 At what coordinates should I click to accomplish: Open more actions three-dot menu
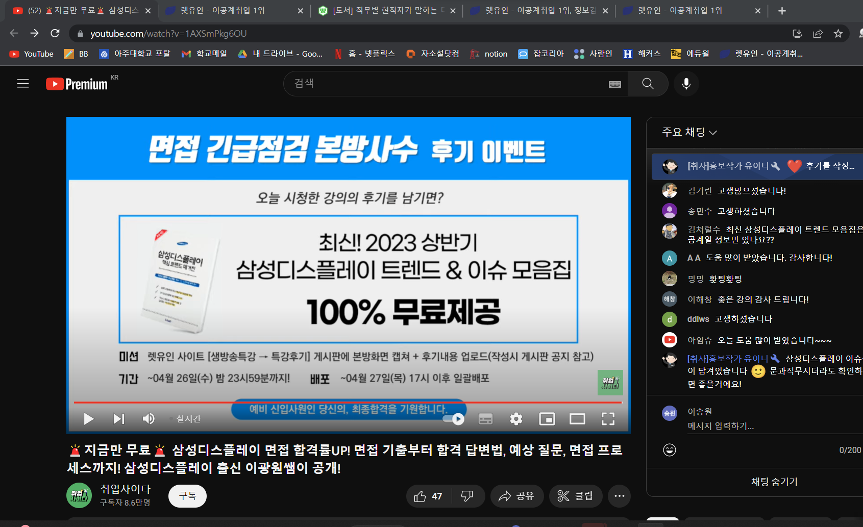(620, 496)
